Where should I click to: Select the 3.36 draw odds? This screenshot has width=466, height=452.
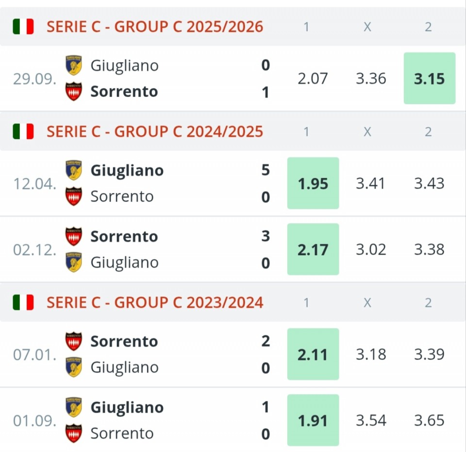pos(371,78)
